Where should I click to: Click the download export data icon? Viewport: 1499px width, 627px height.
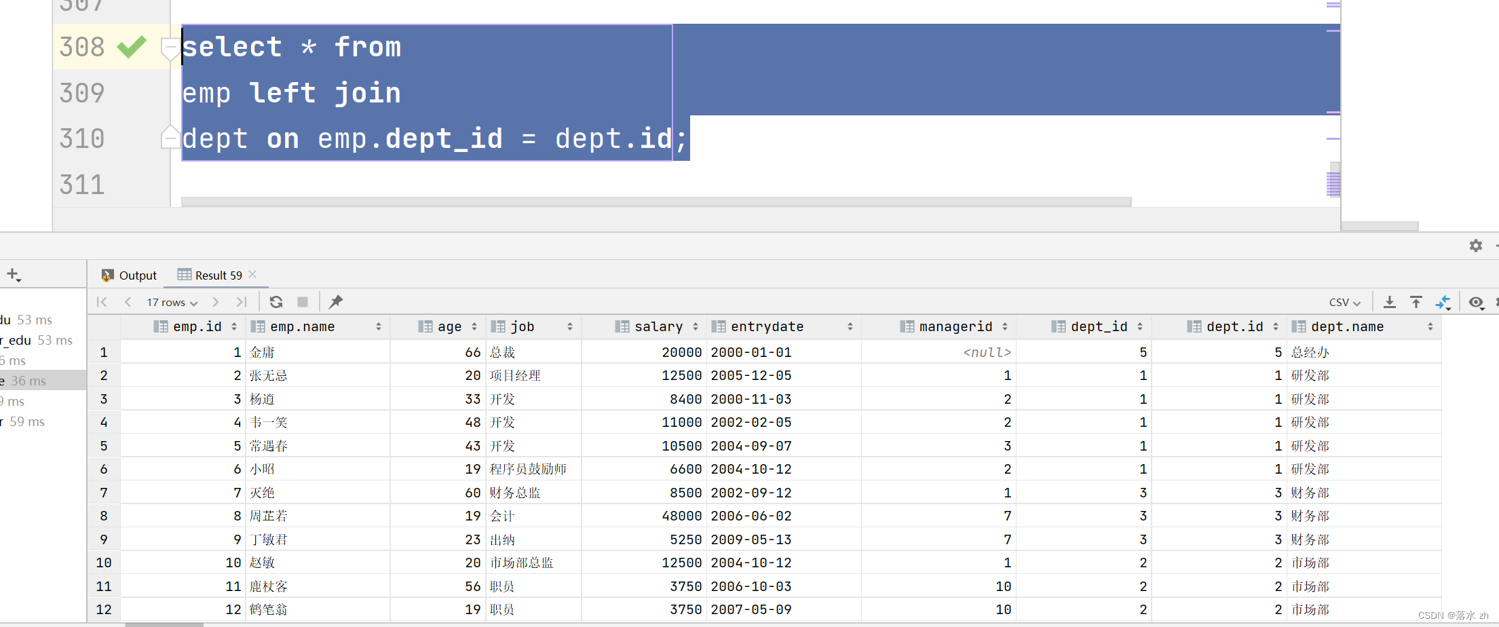[1390, 302]
